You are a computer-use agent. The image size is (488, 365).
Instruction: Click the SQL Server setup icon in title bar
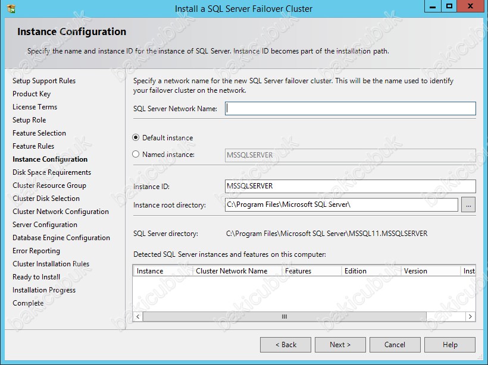pos(11,8)
